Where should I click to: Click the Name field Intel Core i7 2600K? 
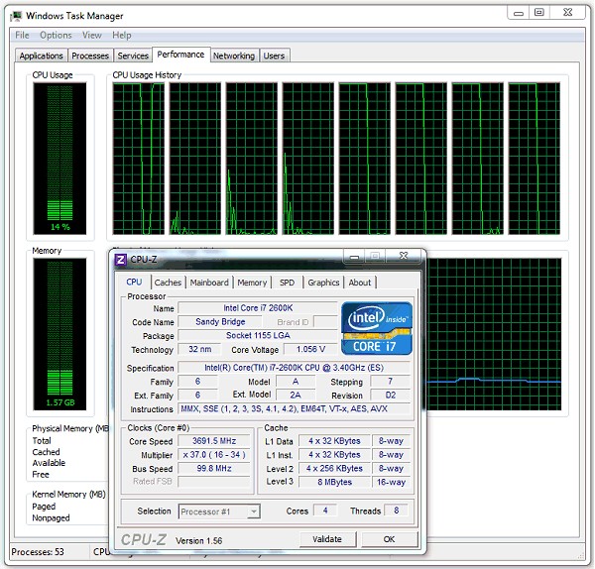coord(258,308)
